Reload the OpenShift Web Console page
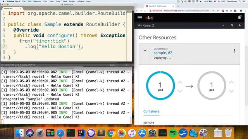This screenshot has height=139, width=248. coord(145,11)
